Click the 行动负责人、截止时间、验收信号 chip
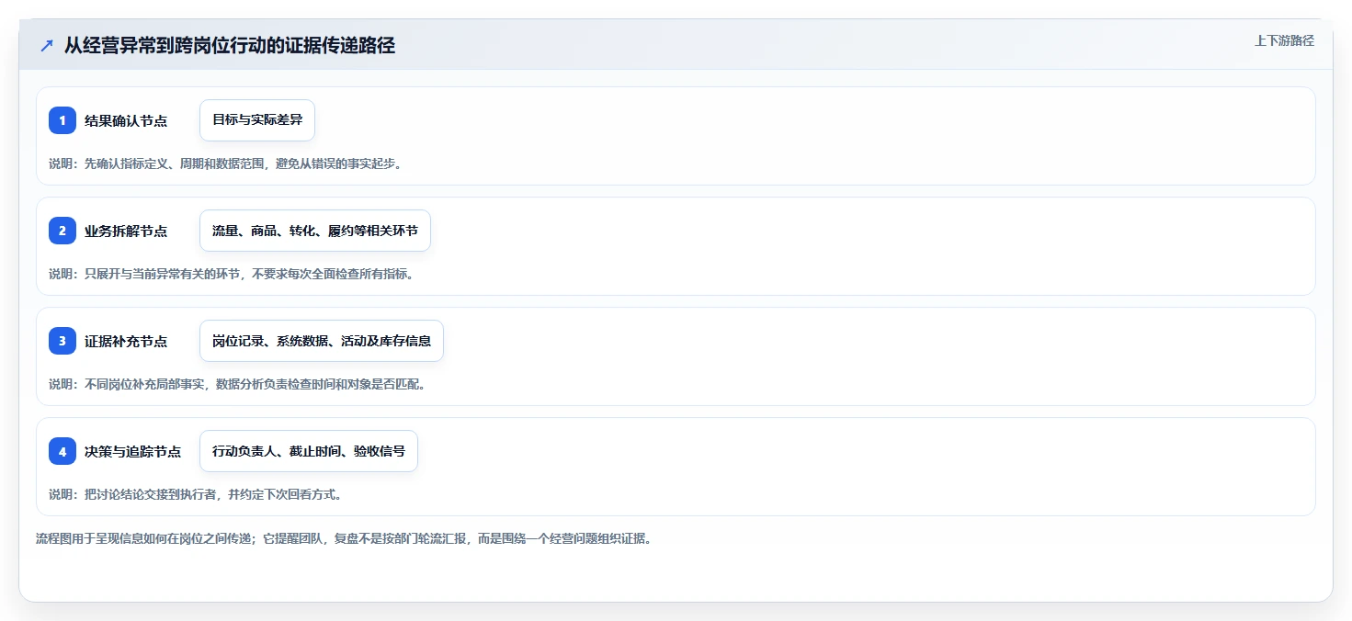1352x621 pixels. [x=309, y=451]
